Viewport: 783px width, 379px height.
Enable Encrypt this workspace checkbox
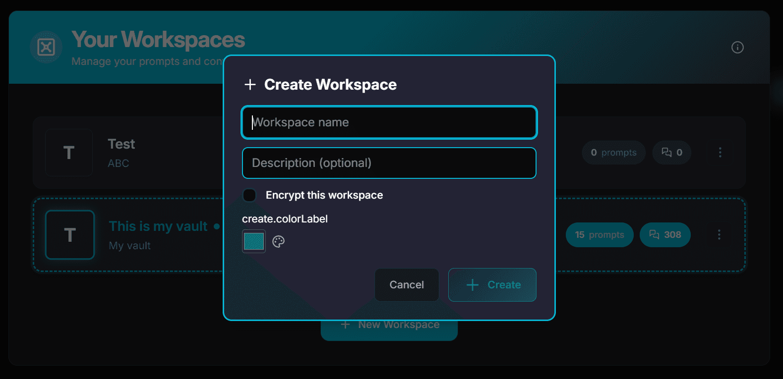tap(249, 195)
